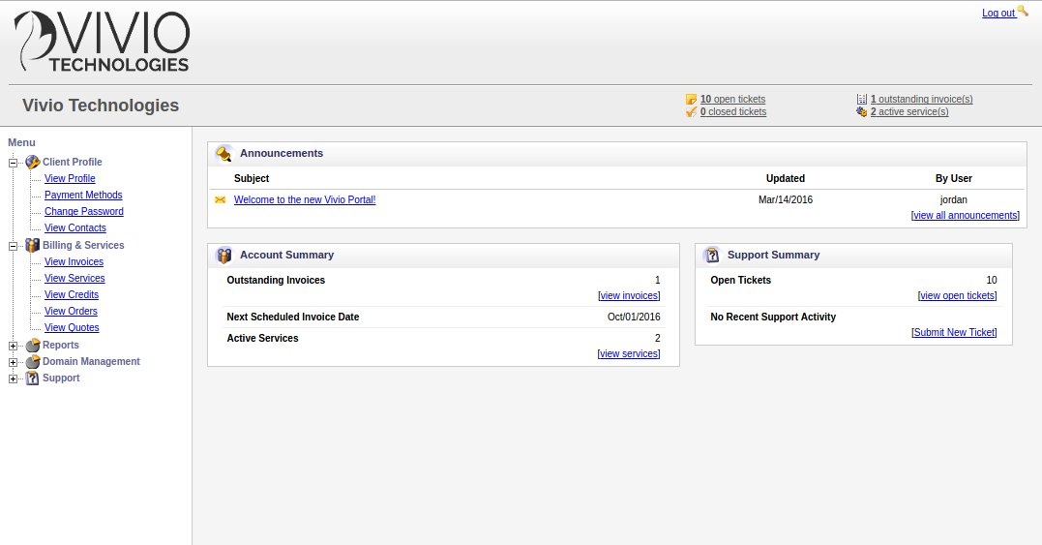This screenshot has width=1042, height=545.
Task: Click the Support Summary panel icon
Action: click(x=712, y=256)
